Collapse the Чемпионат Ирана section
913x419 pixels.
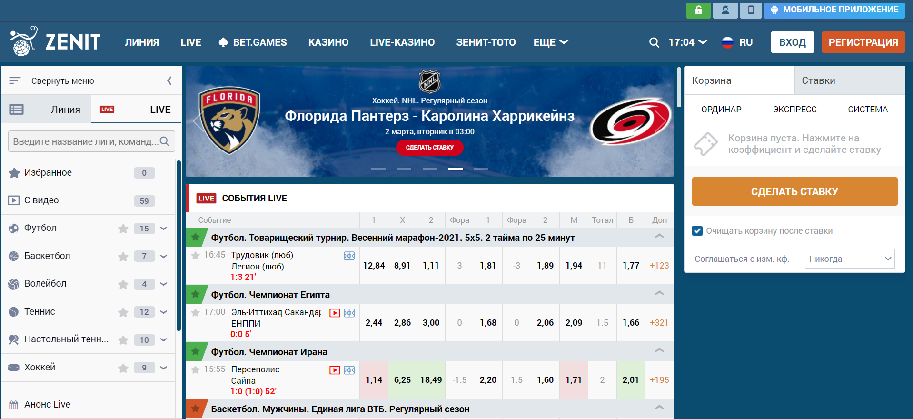click(x=659, y=350)
